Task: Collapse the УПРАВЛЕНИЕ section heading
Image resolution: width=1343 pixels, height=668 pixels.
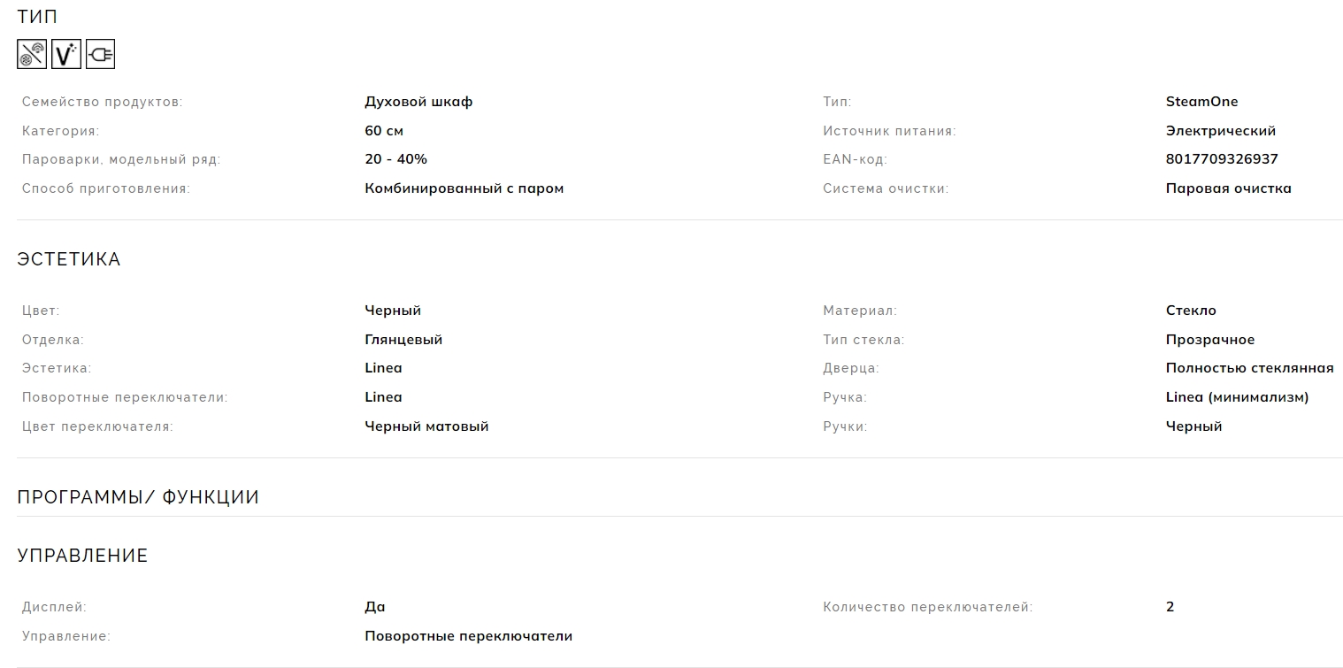Action: tap(82, 556)
